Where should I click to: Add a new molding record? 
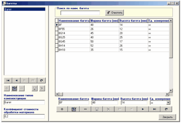pyautogui.click(x=62, y=109)
